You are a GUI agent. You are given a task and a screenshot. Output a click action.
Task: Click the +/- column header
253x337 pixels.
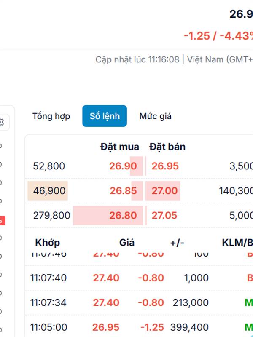pos(177,243)
